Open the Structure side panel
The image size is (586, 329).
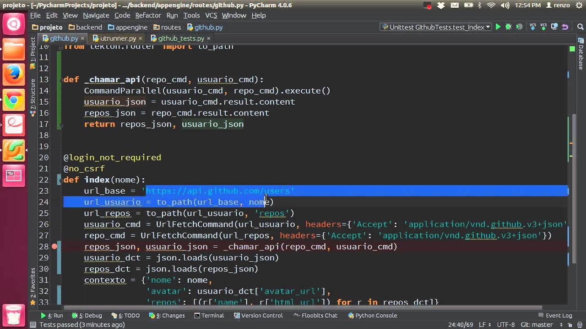click(x=33, y=96)
